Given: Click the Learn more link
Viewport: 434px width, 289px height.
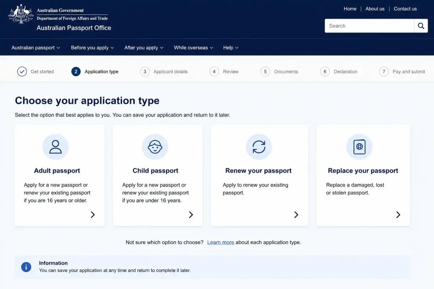Looking at the screenshot, I should pyautogui.click(x=220, y=242).
